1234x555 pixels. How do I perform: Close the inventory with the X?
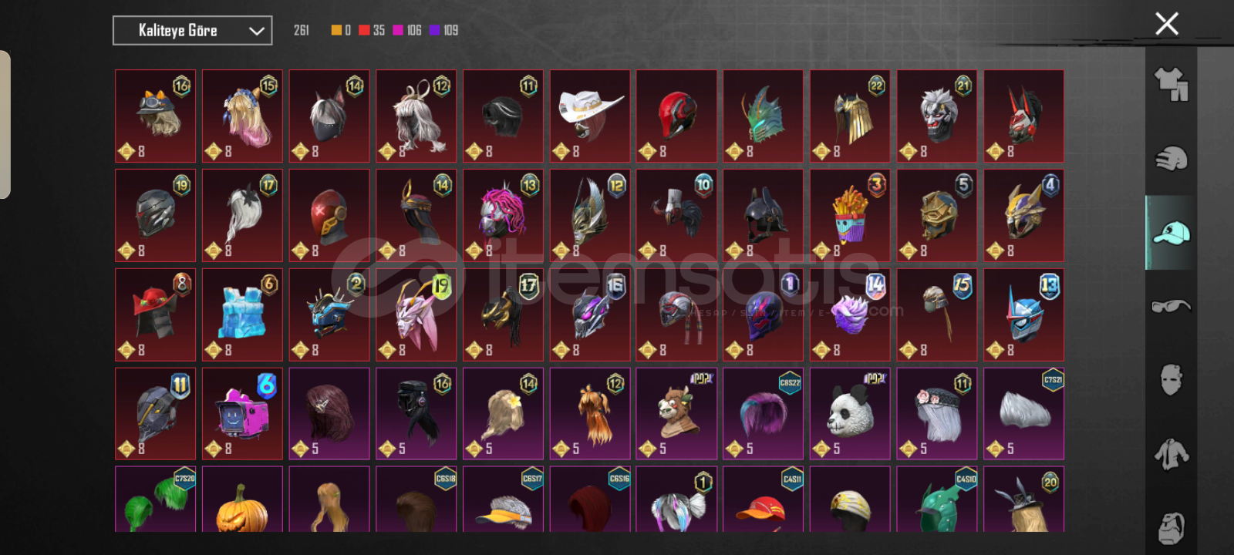pyautogui.click(x=1167, y=24)
